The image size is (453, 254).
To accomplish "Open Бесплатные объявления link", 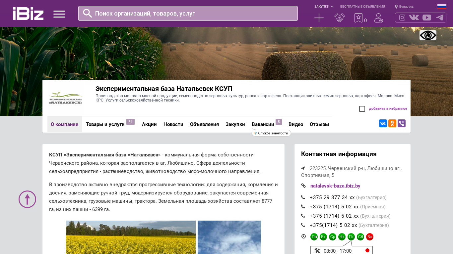I will pos(362,7).
